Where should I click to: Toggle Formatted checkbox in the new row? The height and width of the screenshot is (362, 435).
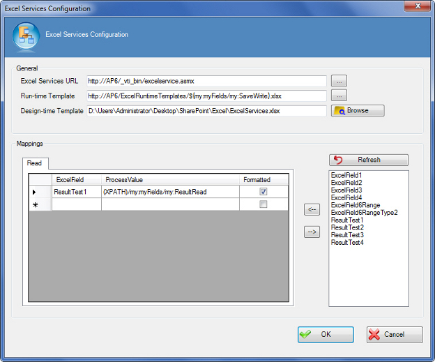pos(263,204)
